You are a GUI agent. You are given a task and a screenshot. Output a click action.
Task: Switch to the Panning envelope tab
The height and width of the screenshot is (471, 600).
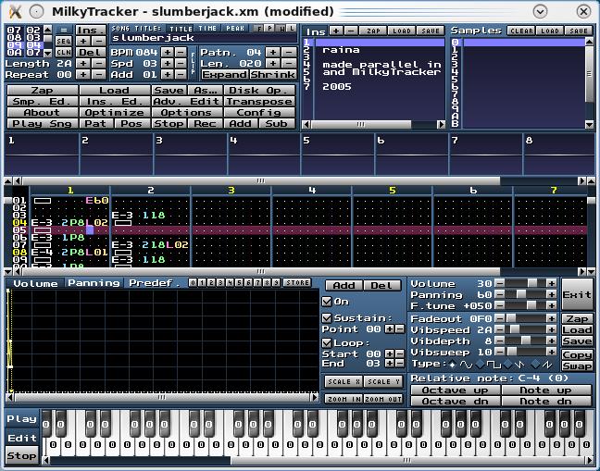(94, 283)
